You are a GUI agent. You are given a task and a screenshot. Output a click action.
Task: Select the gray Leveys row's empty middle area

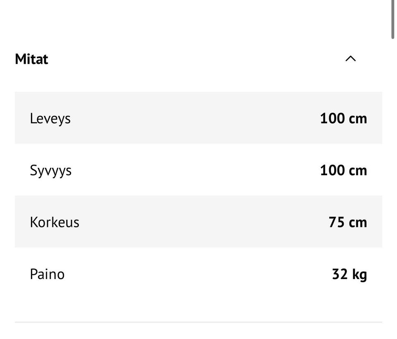(194, 118)
